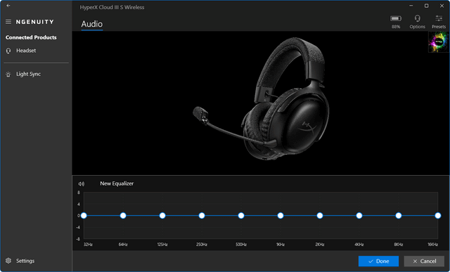Viewport: 450px width, 272px height.
Task: Close the NGENUITY window
Action: tap(442, 6)
